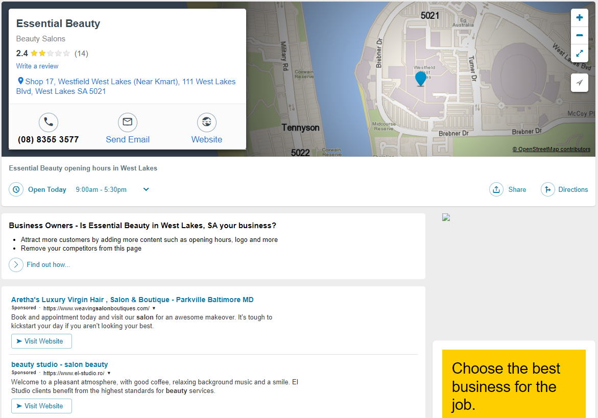The height and width of the screenshot is (418, 598).
Task: Click Visit Website under Aretha's Luxury ad
Action: pyautogui.click(x=41, y=341)
